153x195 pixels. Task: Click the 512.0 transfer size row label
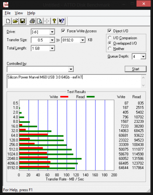pos(13,149)
